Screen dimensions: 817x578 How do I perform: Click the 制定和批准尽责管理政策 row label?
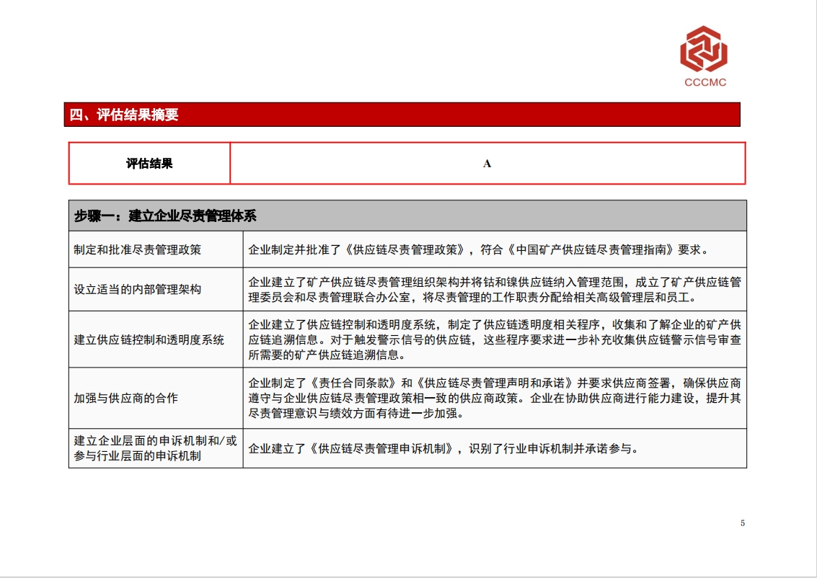click(138, 250)
